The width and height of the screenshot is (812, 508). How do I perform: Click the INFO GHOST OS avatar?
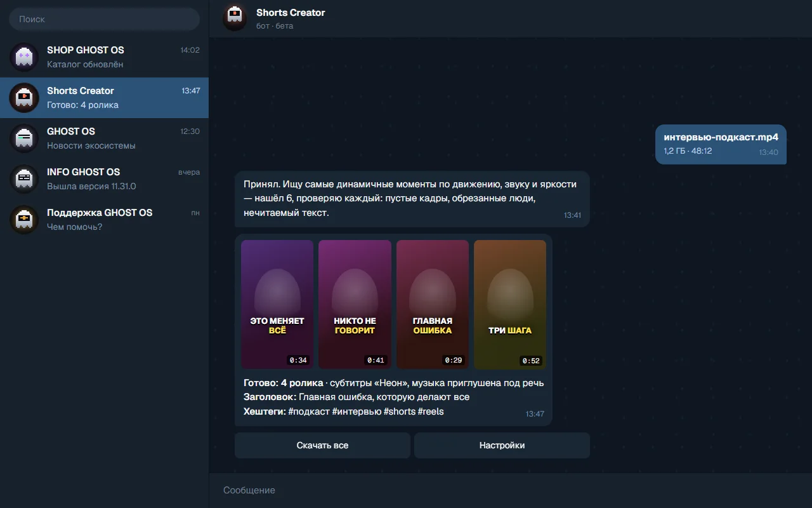click(x=24, y=179)
